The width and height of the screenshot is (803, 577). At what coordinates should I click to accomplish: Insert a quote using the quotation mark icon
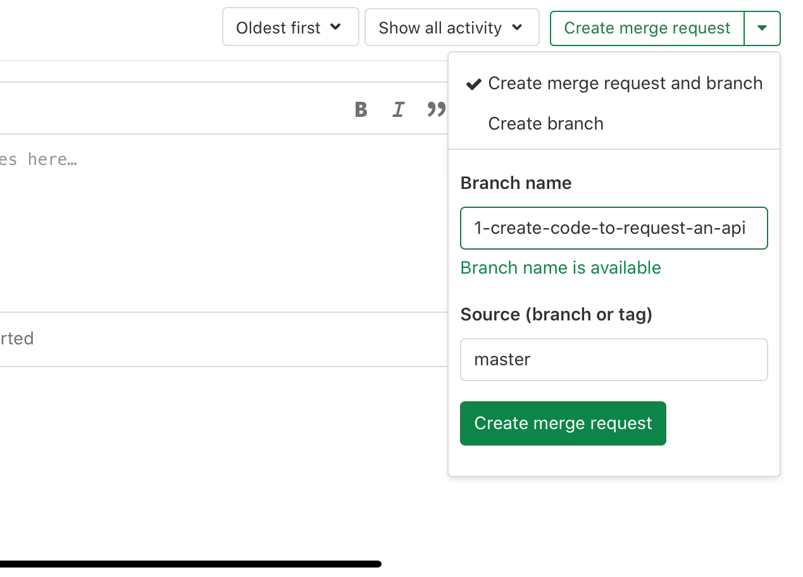click(x=436, y=109)
